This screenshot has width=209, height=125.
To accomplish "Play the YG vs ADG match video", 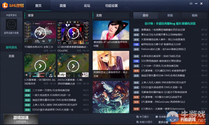I will tap(40, 33).
